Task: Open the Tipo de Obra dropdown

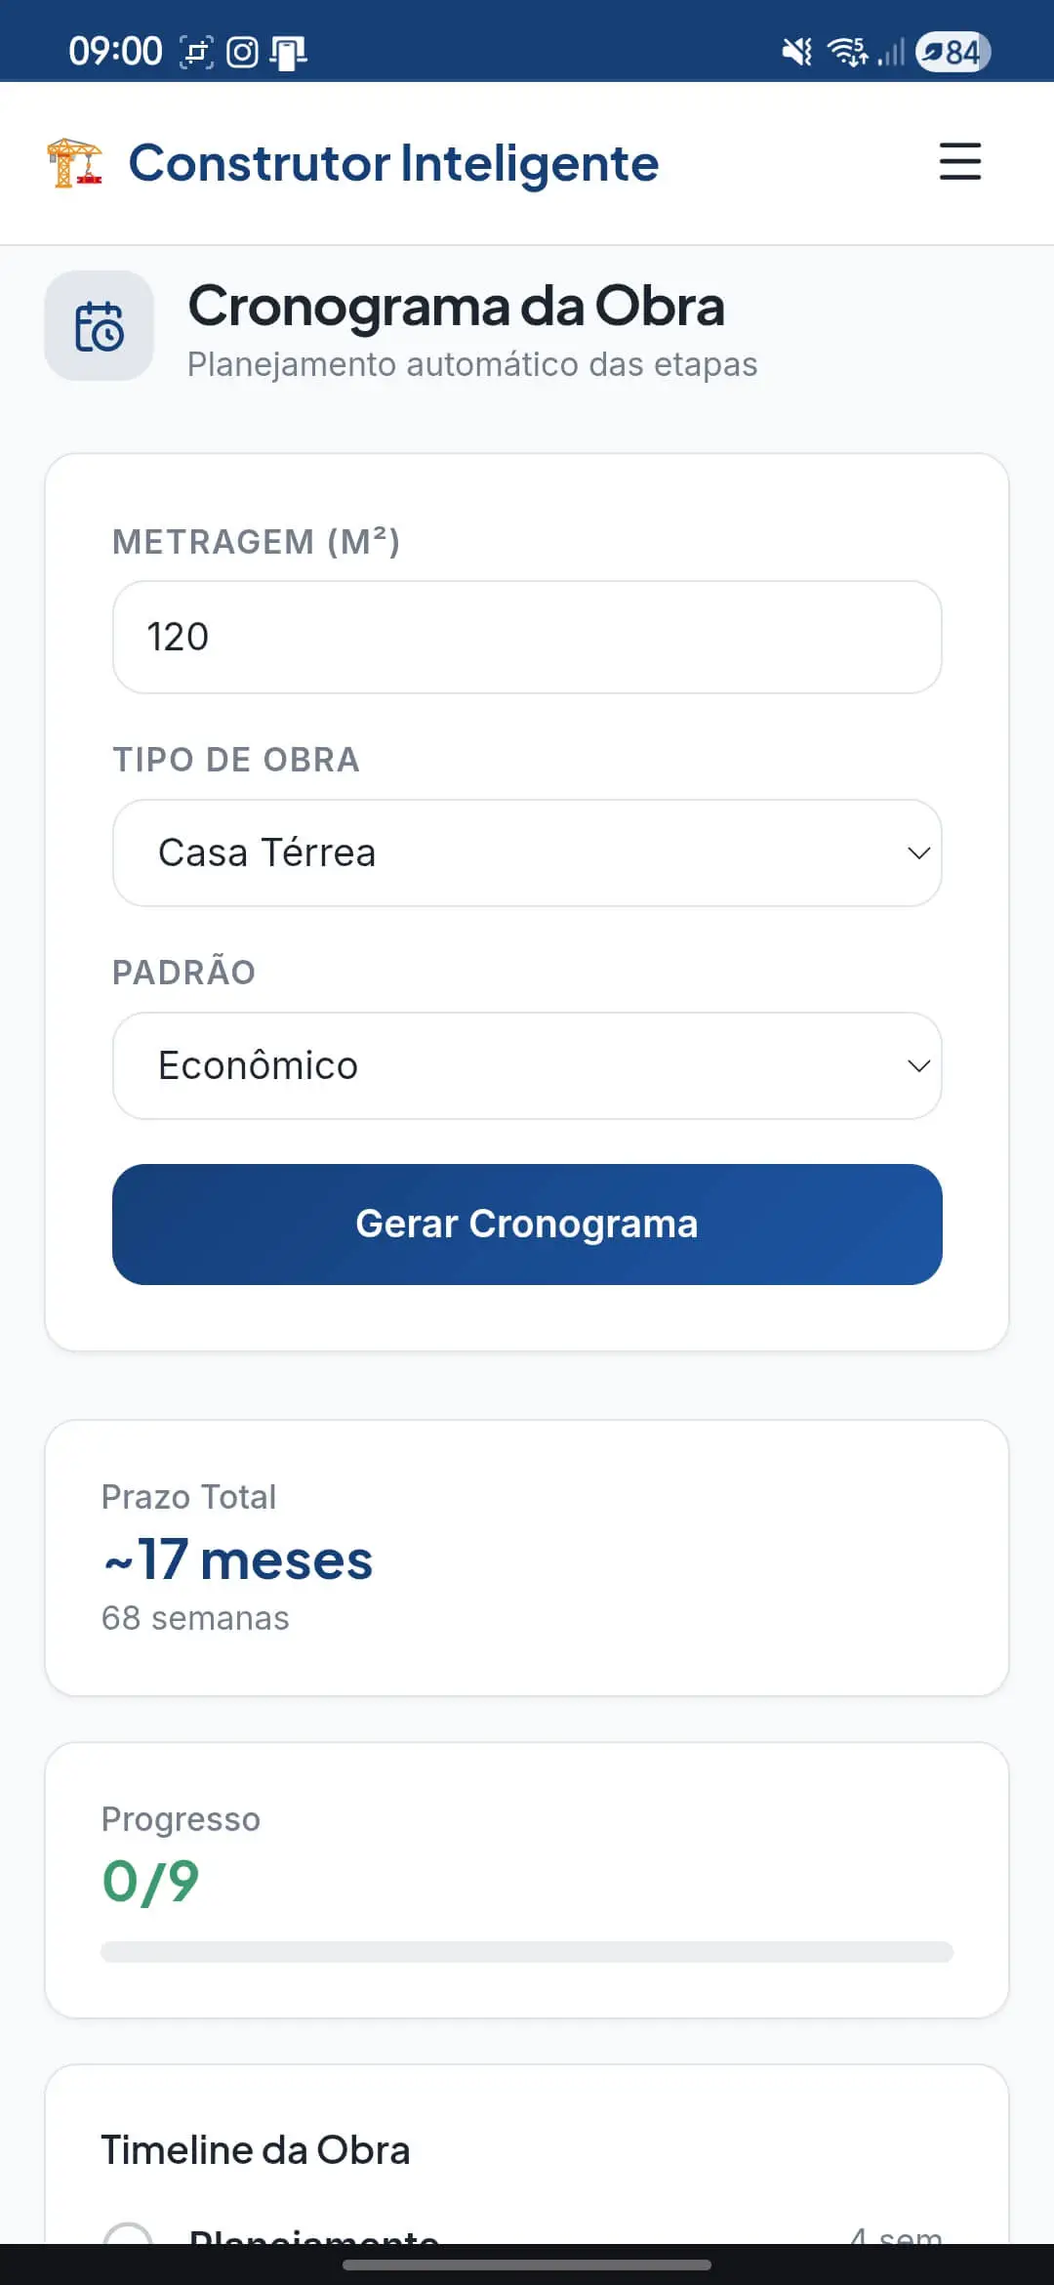Action: click(527, 852)
